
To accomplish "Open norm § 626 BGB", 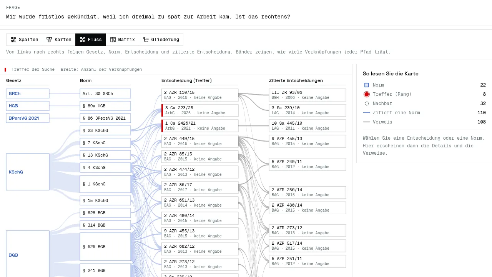I will pyautogui.click(x=105, y=247).
